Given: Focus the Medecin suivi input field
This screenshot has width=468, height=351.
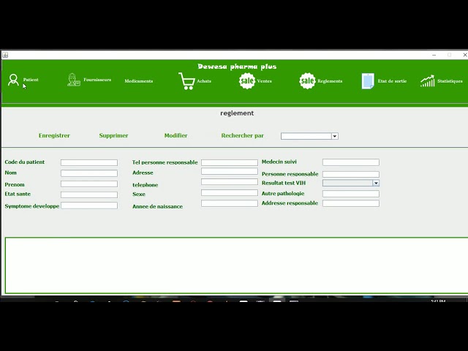Looking at the screenshot, I should tap(351, 162).
